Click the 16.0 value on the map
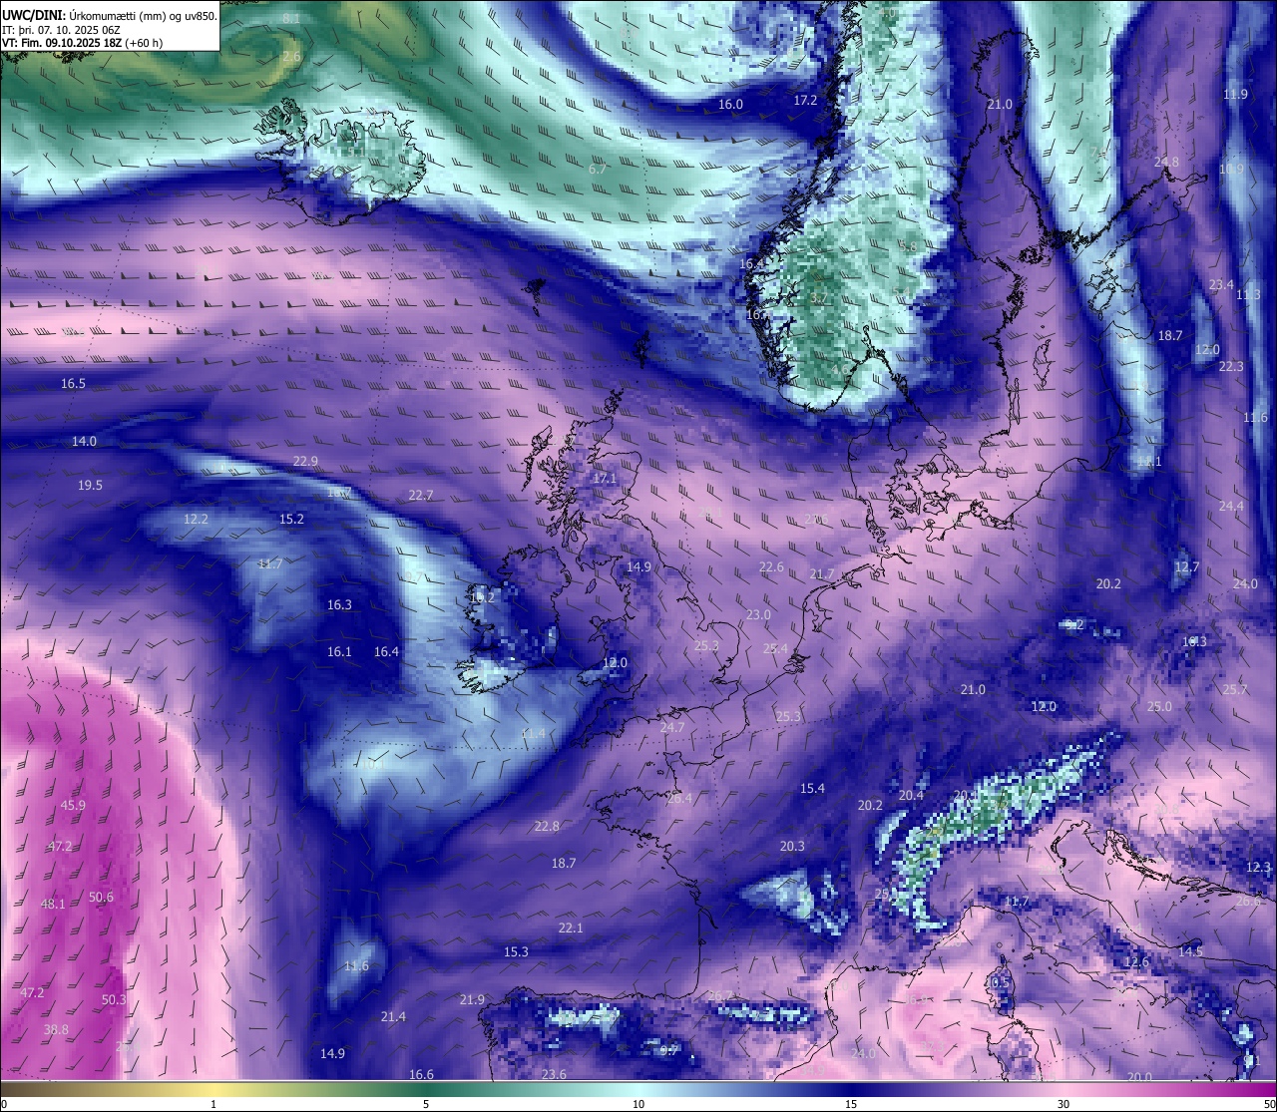1277x1112 pixels. pos(730,105)
